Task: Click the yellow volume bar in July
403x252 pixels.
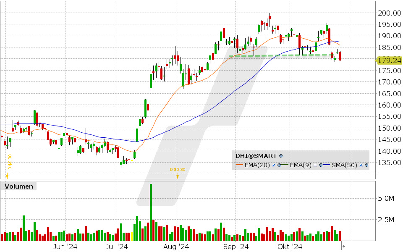Action: (x=132, y=236)
